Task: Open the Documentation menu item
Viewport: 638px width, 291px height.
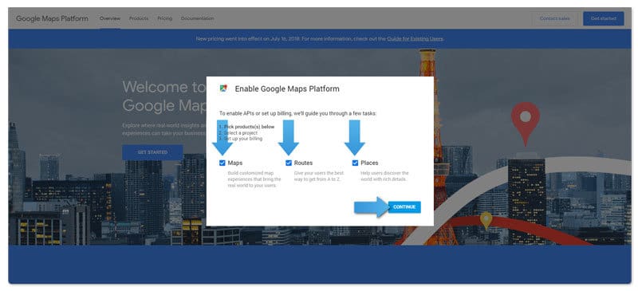Action: (x=197, y=18)
